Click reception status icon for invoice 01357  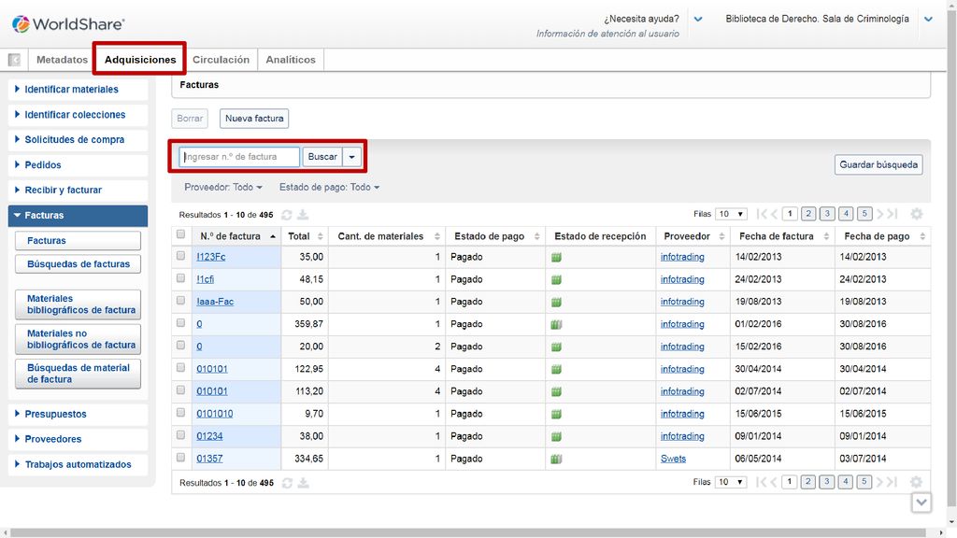pyautogui.click(x=556, y=459)
